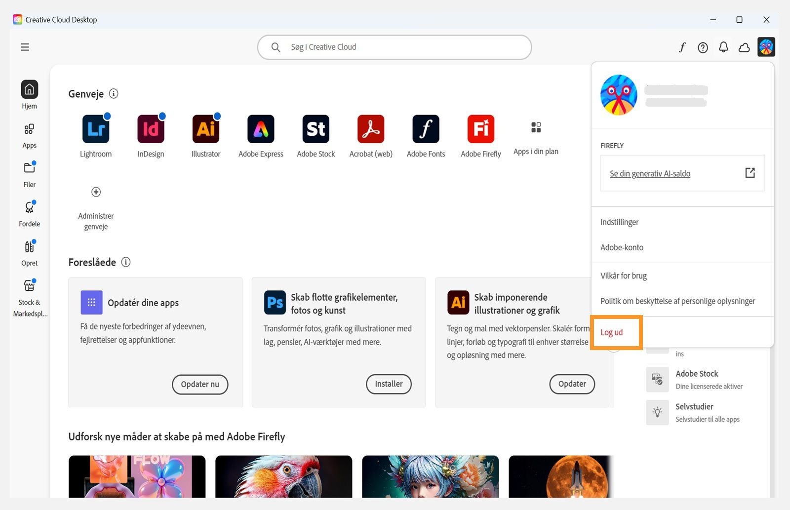Launch Lightroom shortcut
The width and height of the screenshot is (790, 510).
[96, 129]
